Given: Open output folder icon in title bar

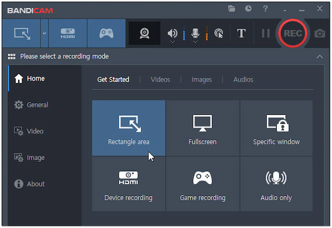Looking at the screenshot, I should [x=231, y=9].
